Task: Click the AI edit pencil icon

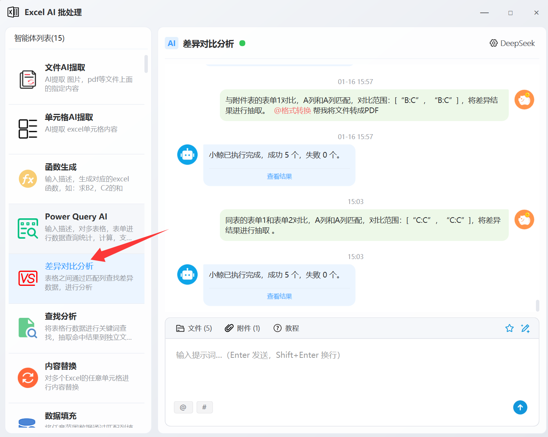Action: [x=525, y=328]
